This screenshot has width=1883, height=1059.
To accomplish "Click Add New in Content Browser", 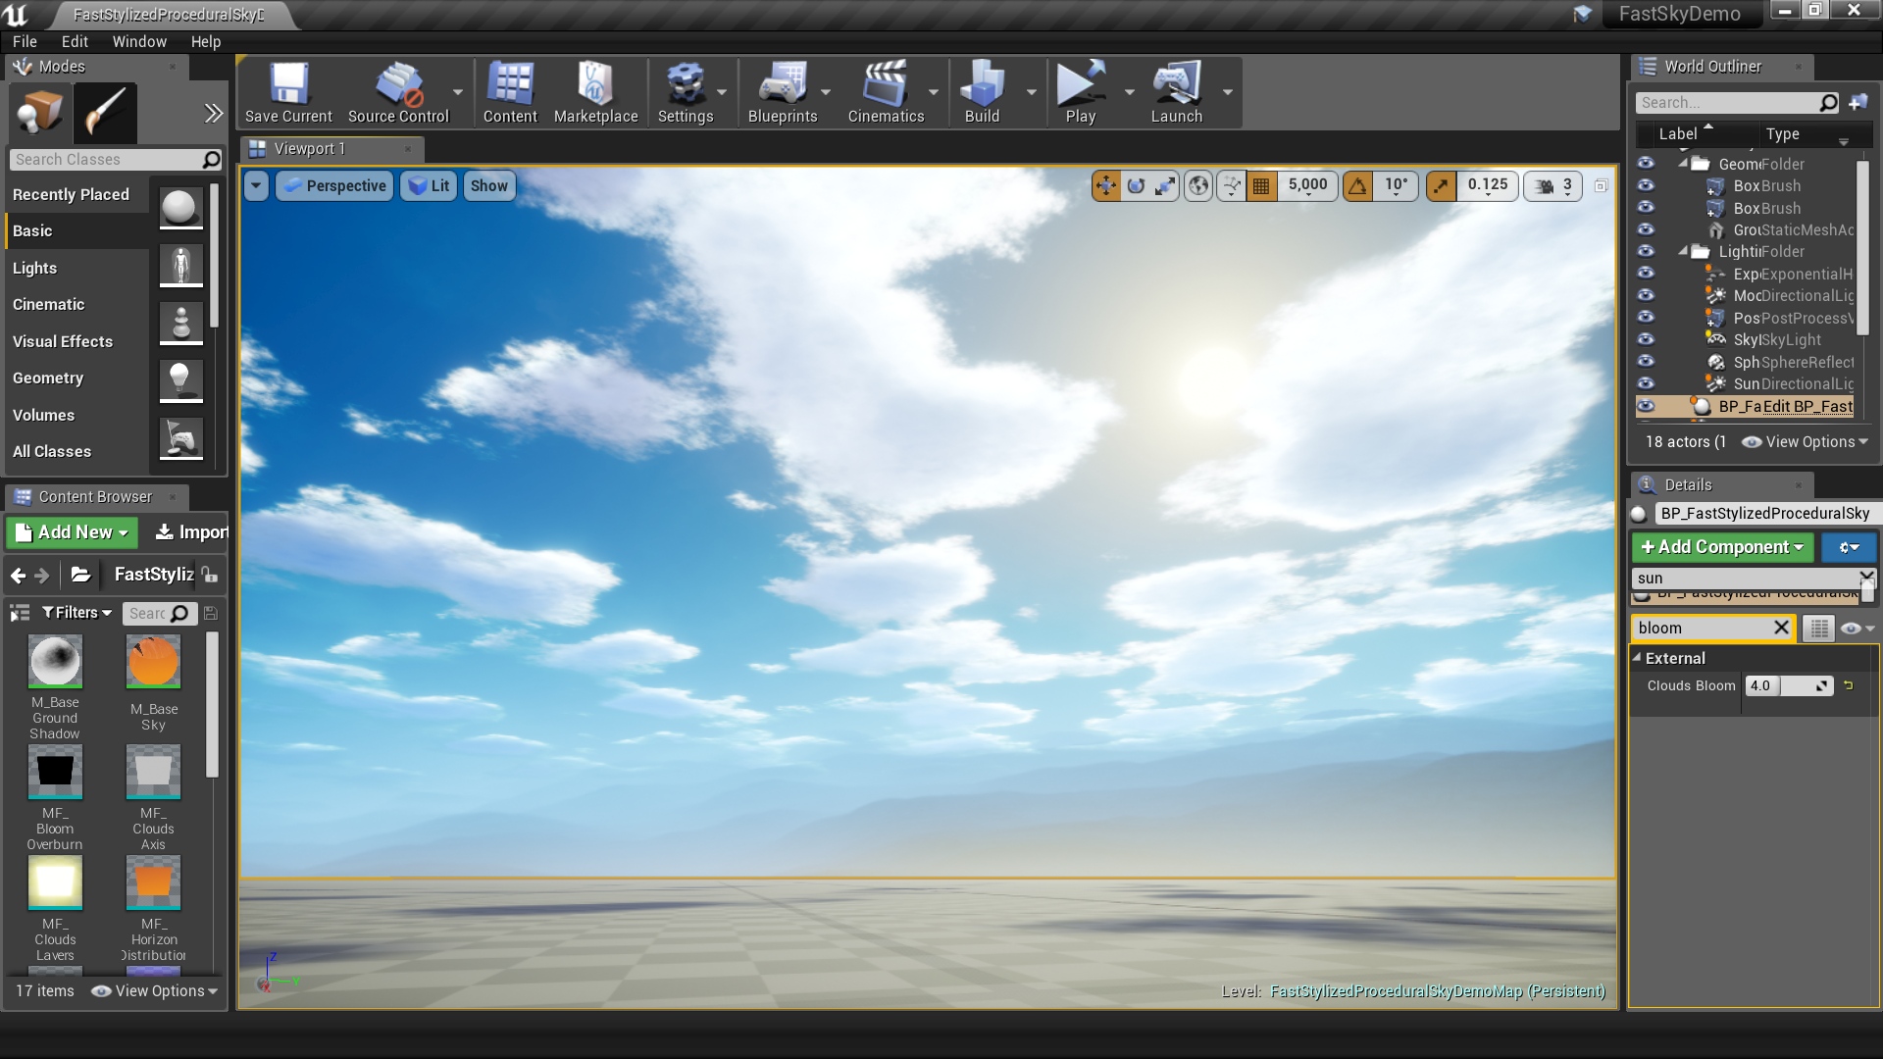I will click(x=70, y=531).
